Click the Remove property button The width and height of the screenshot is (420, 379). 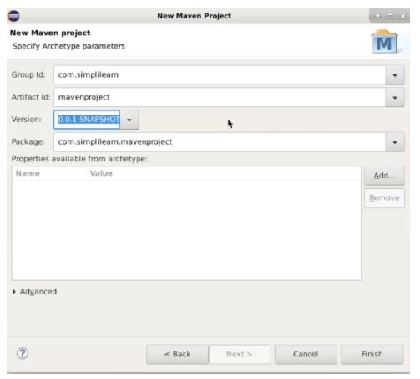(384, 198)
